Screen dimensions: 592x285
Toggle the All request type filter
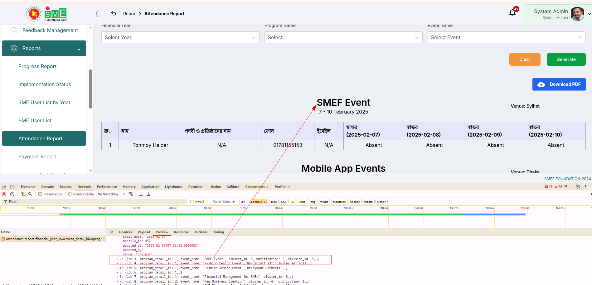point(243,202)
